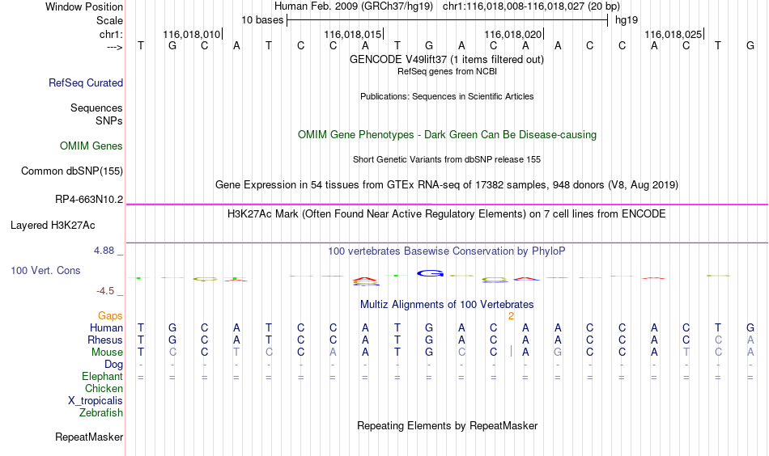
Task: Click the RP4-663N10.2 GTEx gene label
Action: (x=89, y=200)
